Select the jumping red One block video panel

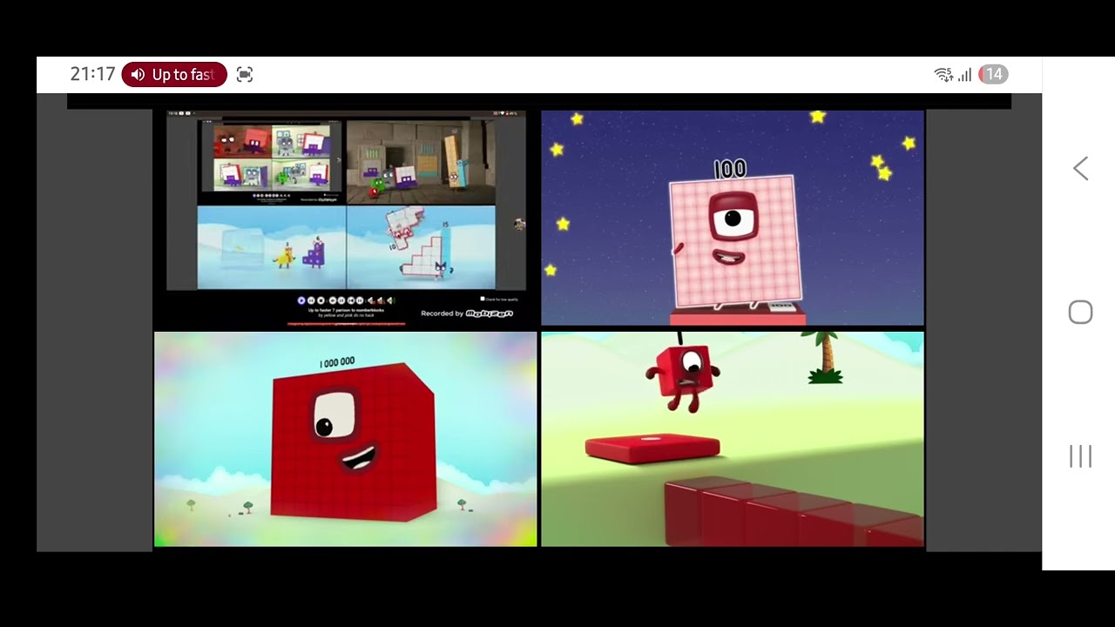(x=733, y=439)
